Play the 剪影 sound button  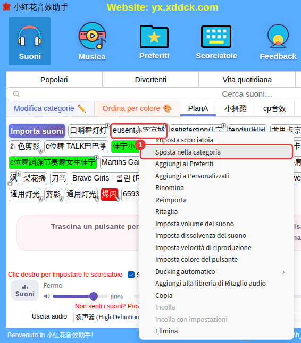53,194
